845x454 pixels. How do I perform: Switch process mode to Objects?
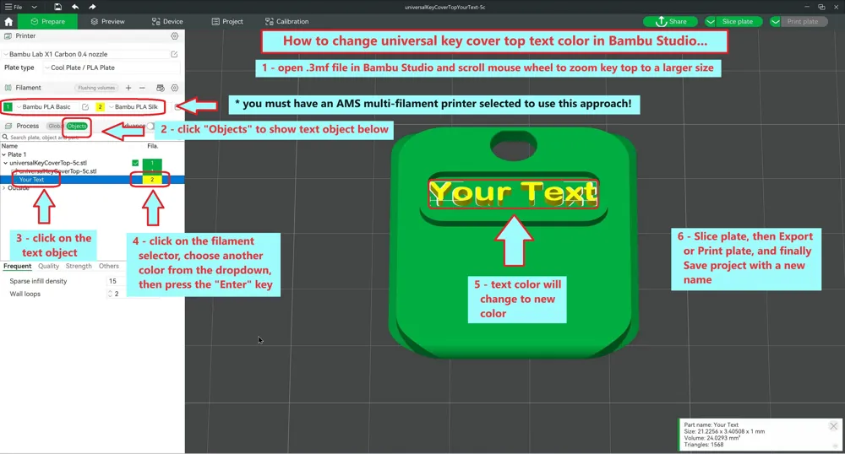click(77, 126)
